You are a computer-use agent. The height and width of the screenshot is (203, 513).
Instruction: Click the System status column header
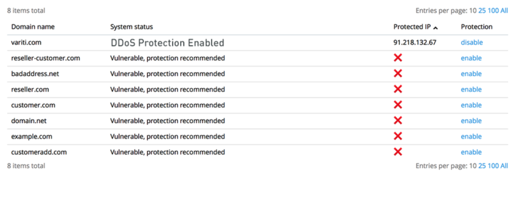(132, 27)
